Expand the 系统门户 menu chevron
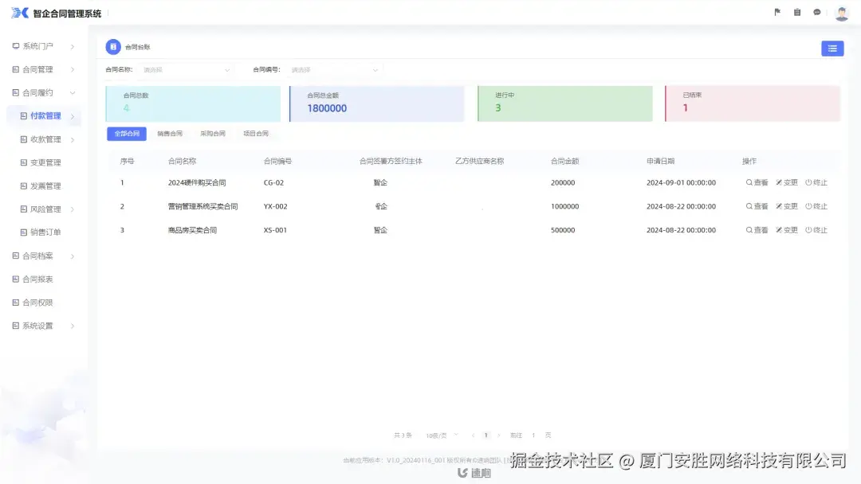Viewport: 861px width, 484px height. click(73, 47)
